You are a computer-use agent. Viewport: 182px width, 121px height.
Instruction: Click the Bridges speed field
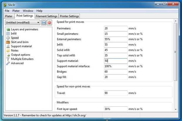[x=116, y=71]
